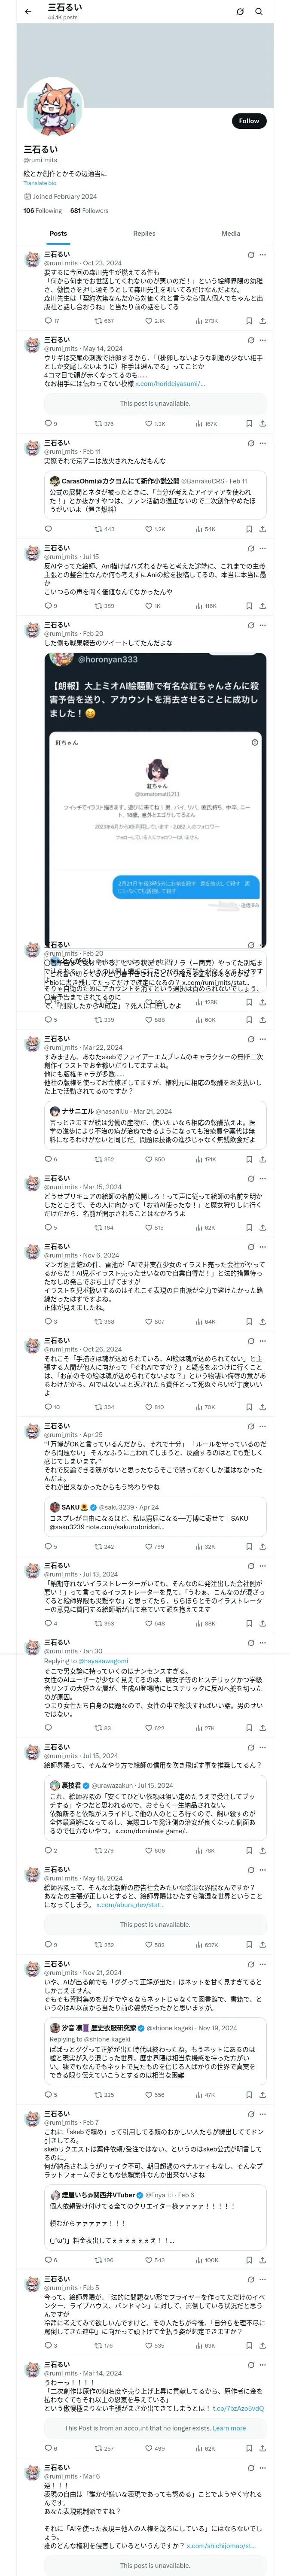
Task: Click the Translate bio link
Action: (40, 183)
